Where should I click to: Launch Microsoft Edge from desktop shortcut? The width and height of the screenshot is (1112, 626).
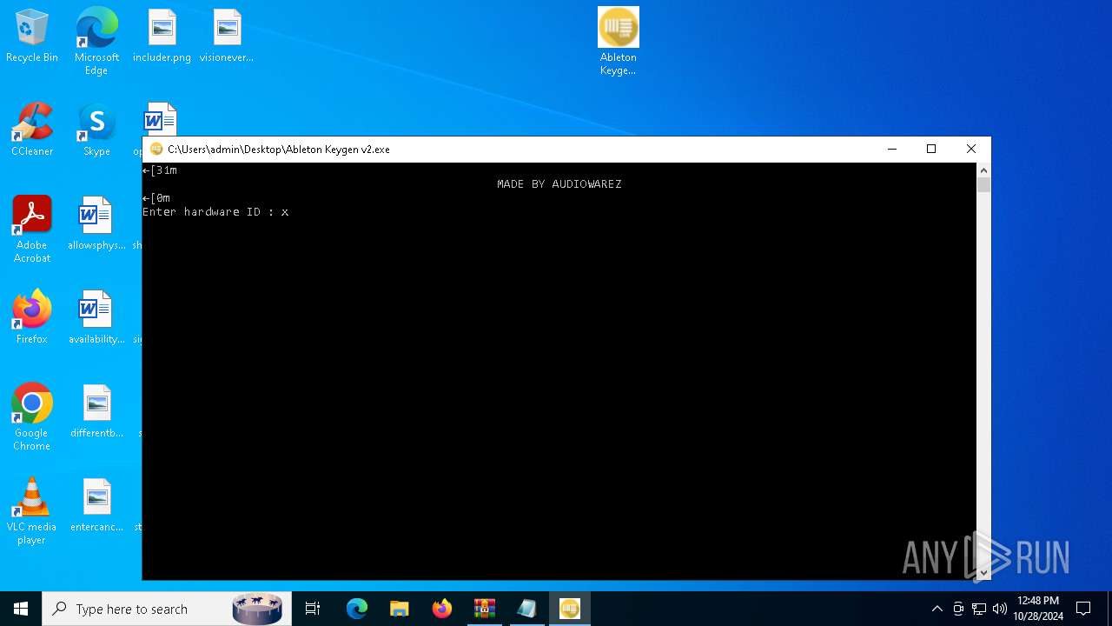coord(96,41)
